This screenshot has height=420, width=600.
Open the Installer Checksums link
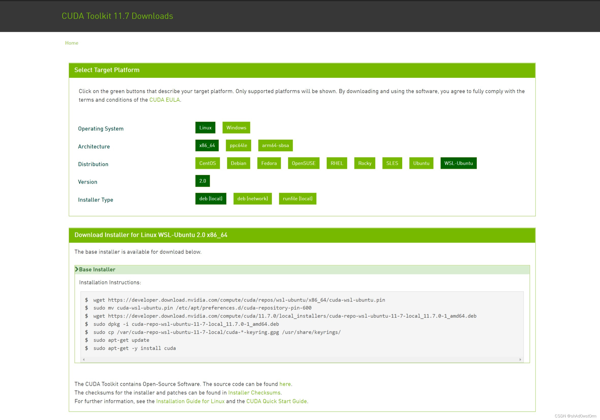coord(254,393)
